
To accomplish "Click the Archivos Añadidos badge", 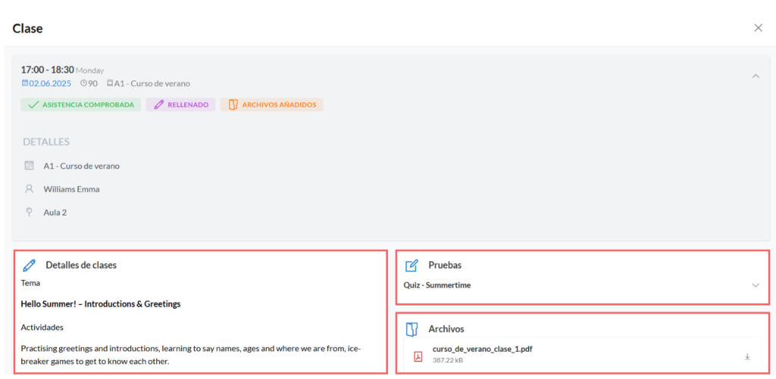I will [x=272, y=105].
